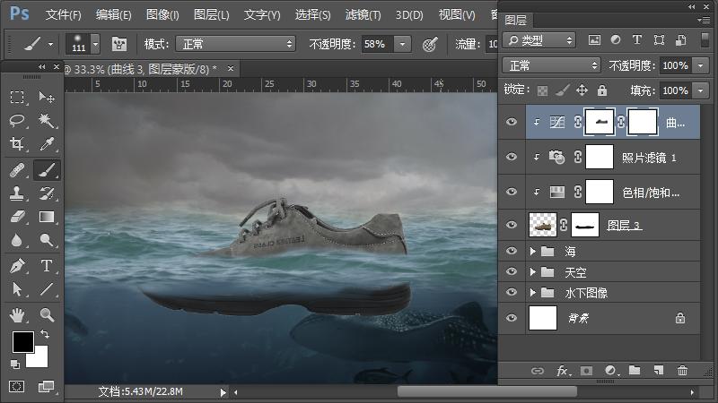Click the foreground color swatch

point(23,342)
